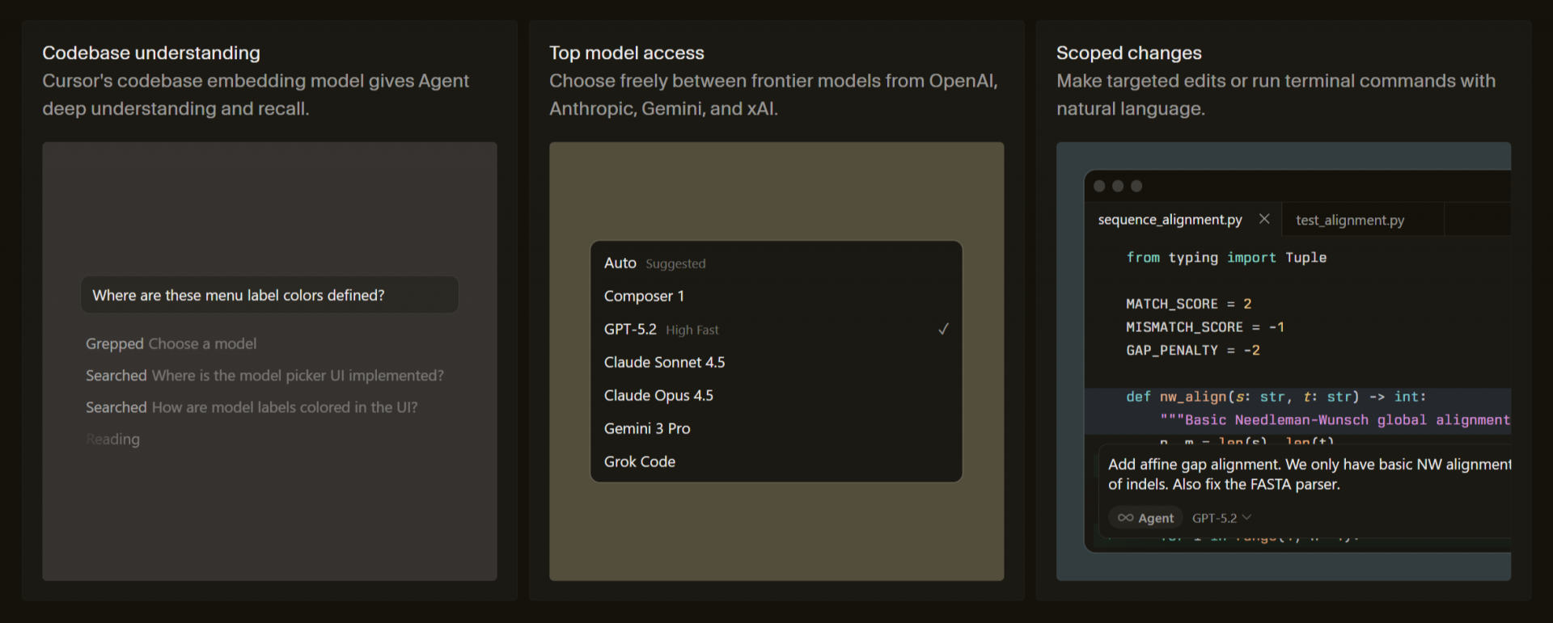Pick Grok Code from model list

point(640,462)
